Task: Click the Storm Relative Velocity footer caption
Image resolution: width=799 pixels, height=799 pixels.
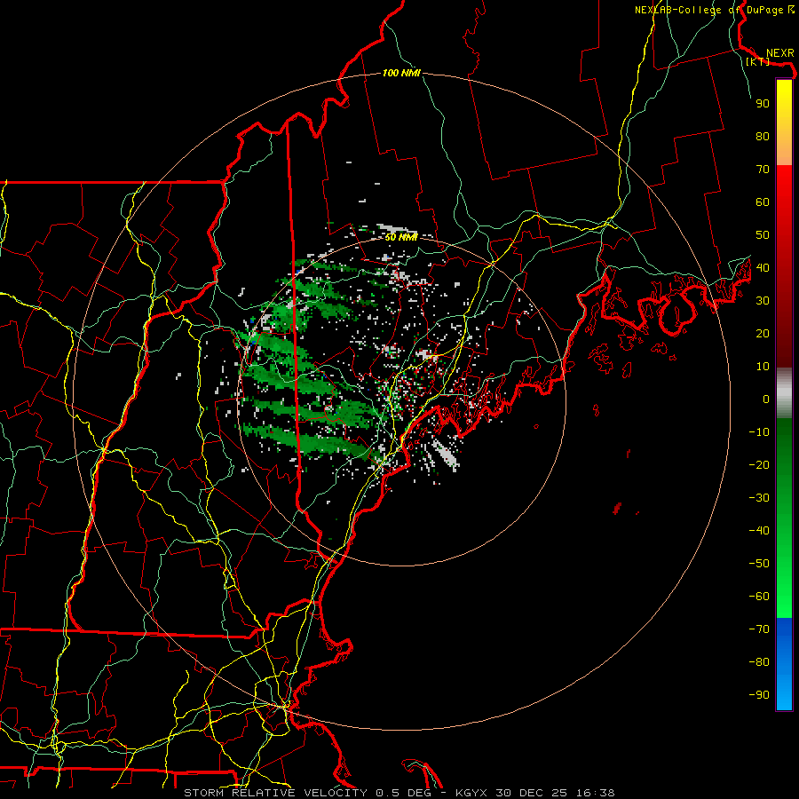Action: tap(399, 793)
